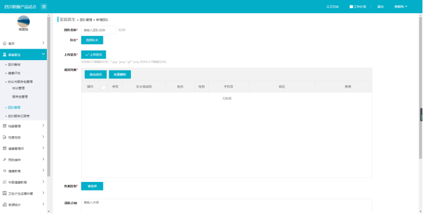Open 协议与服务包管理 submenu item

20,82
